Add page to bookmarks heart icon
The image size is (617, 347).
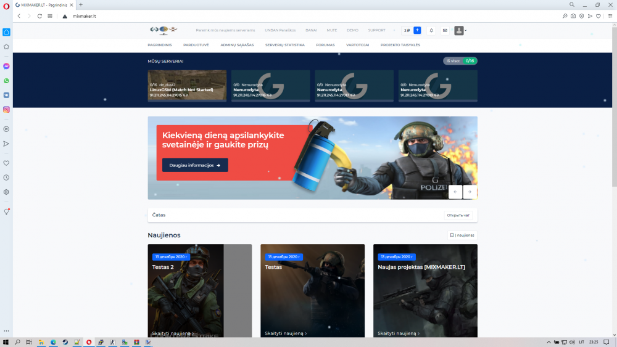point(598,16)
